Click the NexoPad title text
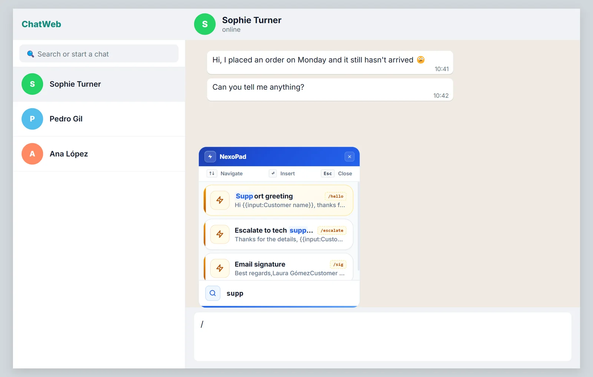Image resolution: width=593 pixels, height=377 pixels. (233, 157)
